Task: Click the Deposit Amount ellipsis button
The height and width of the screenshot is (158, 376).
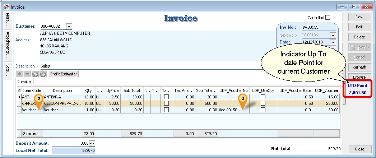Action: click(92, 143)
